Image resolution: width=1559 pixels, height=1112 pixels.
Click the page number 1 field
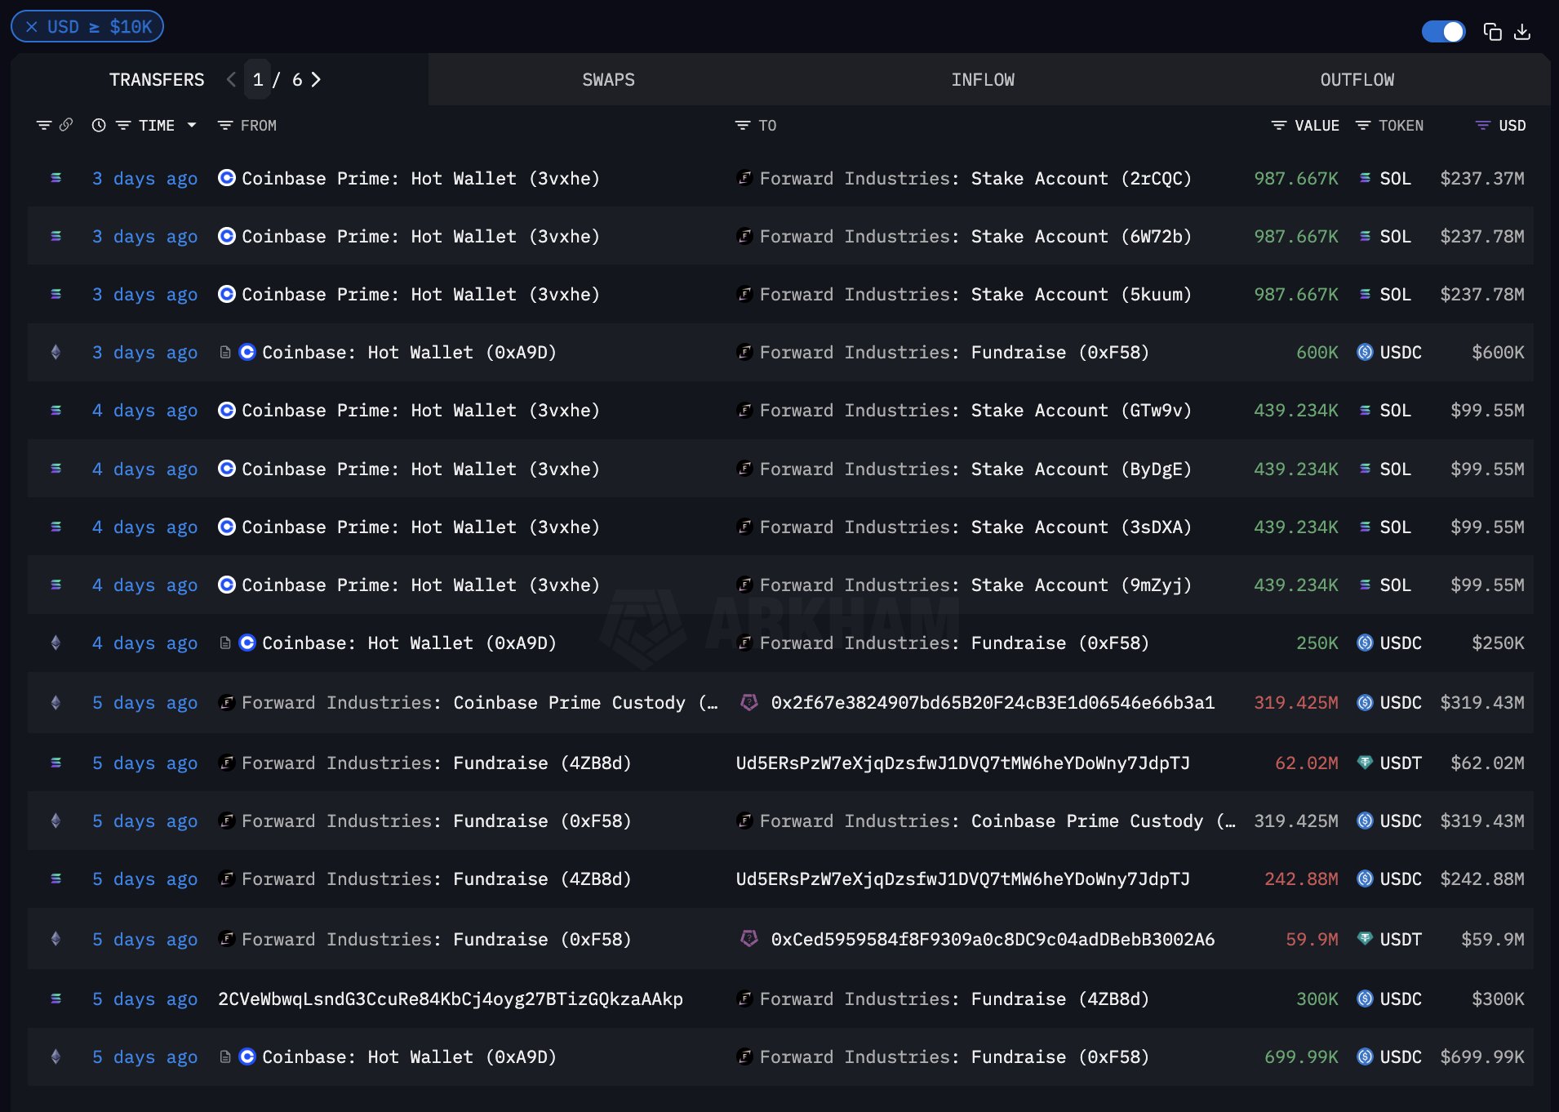point(258,79)
